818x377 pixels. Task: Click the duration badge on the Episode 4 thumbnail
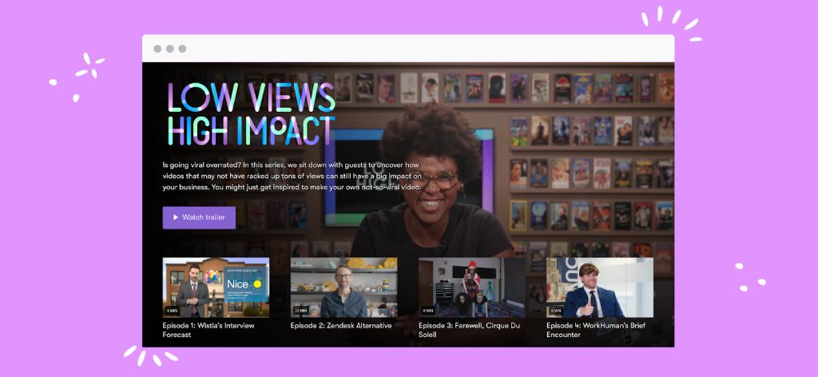pyautogui.click(x=556, y=310)
